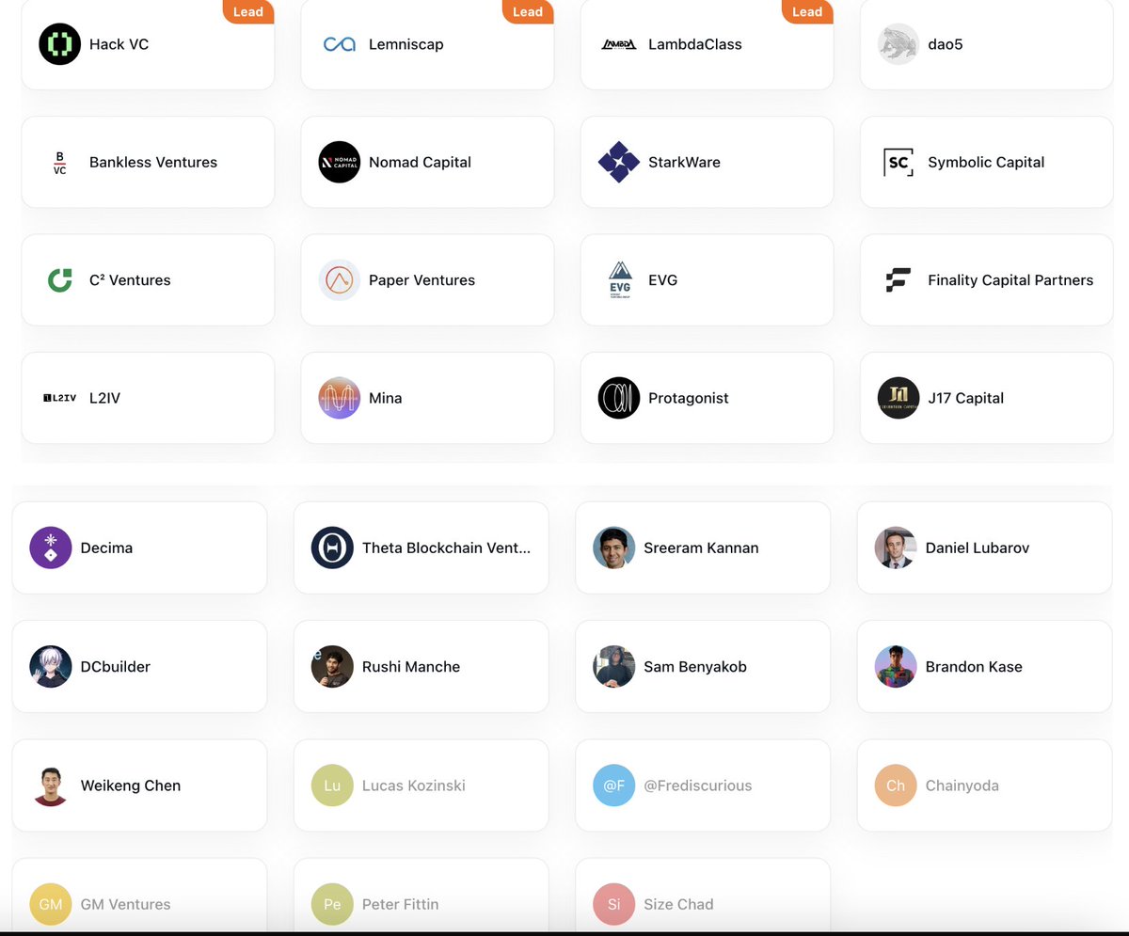Select the Decima name text

pyautogui.click(x=106, y=547)
